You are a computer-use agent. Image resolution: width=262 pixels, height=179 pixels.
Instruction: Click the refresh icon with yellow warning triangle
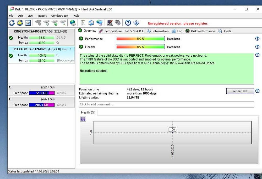coord(20,23)
